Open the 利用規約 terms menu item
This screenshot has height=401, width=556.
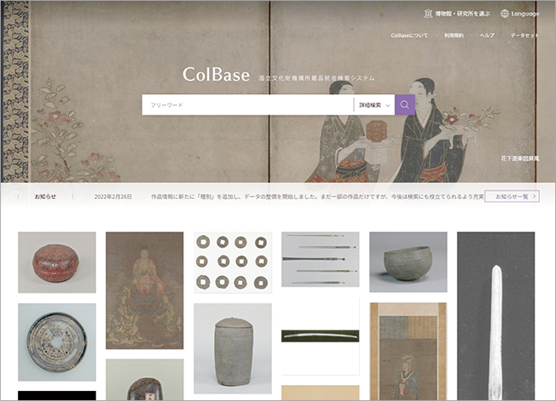point(454,36)
